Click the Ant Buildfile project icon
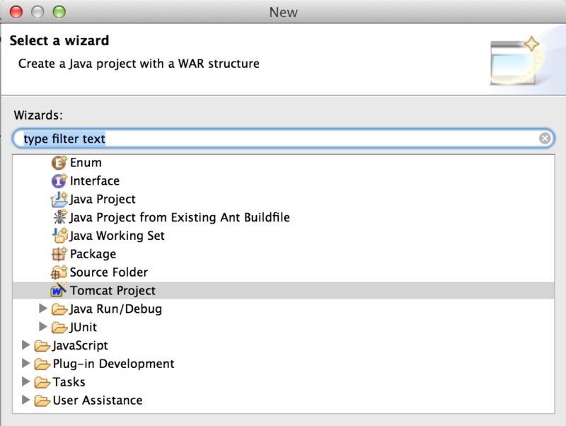 (x=59, y=217)
